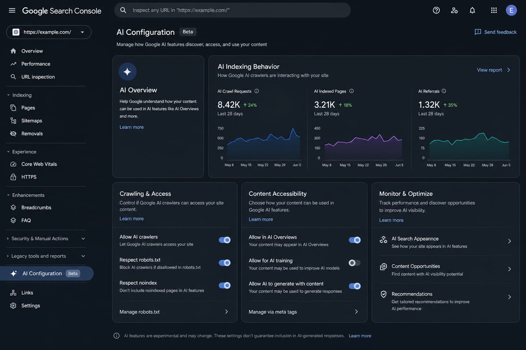
Task: Click the Core Web Vitals gauge icon
Action: coord(13,164)
